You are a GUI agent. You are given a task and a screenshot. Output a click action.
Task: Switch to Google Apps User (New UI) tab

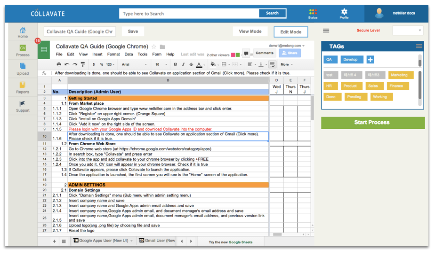point(103,241)
